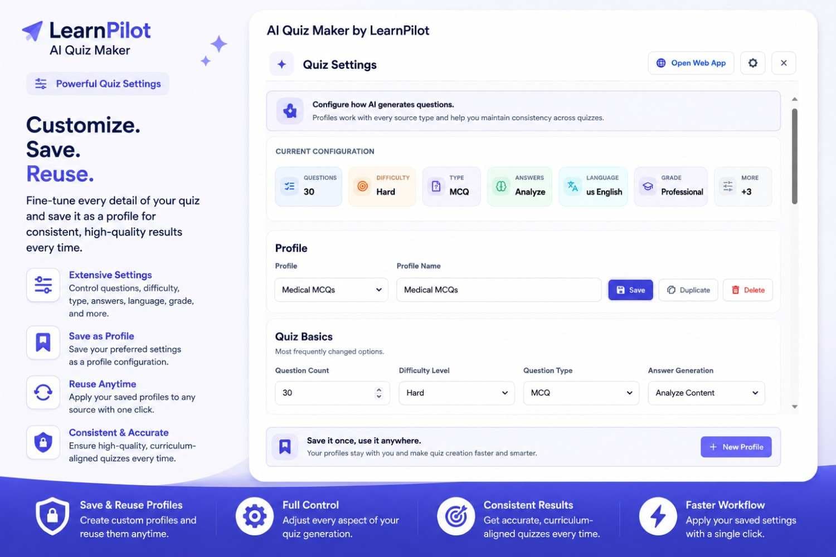Click the Powerful Quiz Settings sliders icon
Viewport: 836px width, 557px height.
coord(41,84)
